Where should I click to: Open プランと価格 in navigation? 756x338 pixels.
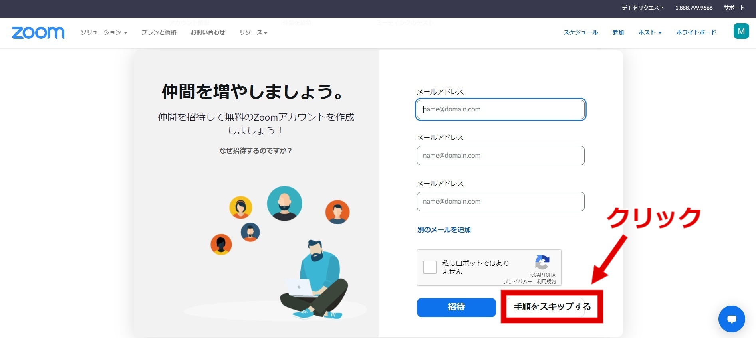(x=159, y=32)
